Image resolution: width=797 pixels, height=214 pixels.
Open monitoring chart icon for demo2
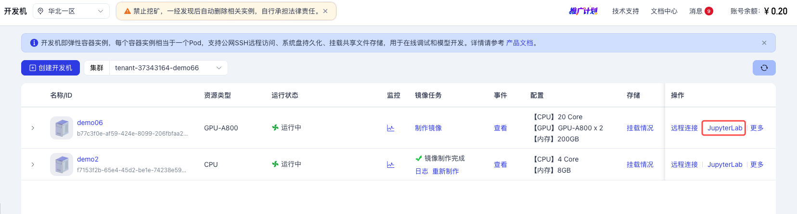tap(390, 164)
